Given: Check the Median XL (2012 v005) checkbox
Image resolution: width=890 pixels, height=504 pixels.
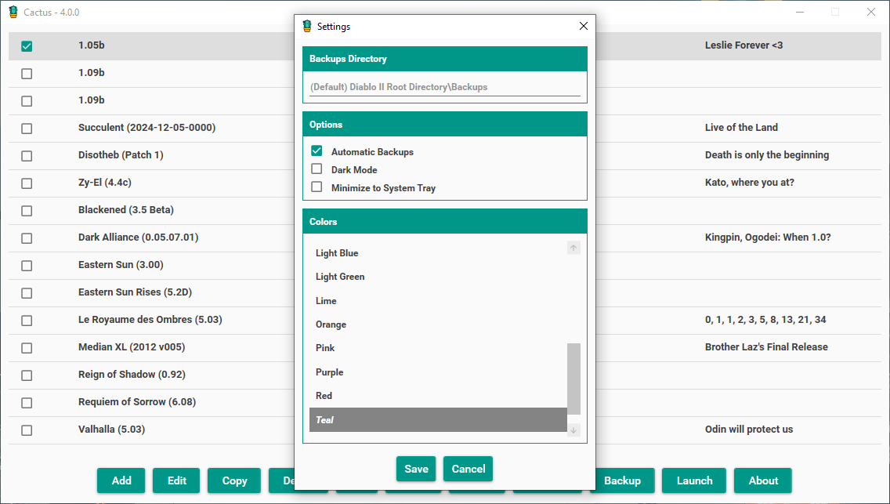Looking at the screenshot, I should [27, 348].
